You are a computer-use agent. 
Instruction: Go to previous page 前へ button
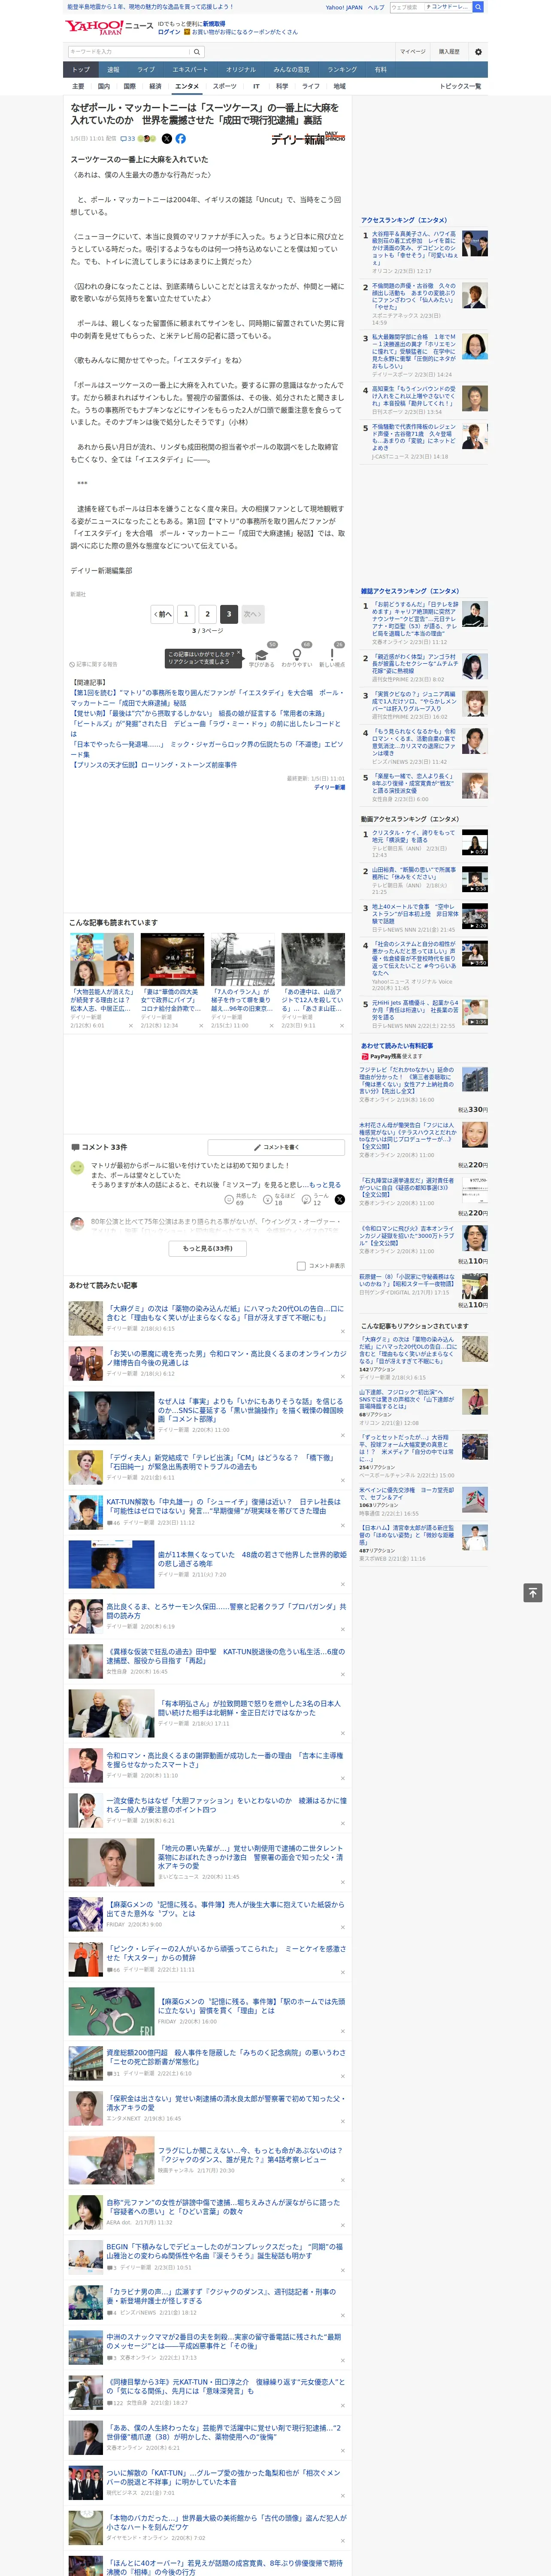pyautogui.click(x=162, y=614)
